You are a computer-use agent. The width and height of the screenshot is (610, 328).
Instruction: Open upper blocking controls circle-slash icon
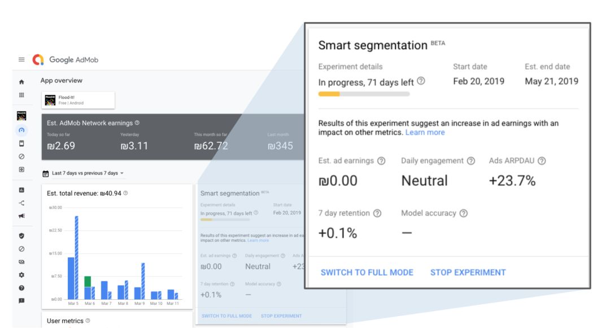21,156
